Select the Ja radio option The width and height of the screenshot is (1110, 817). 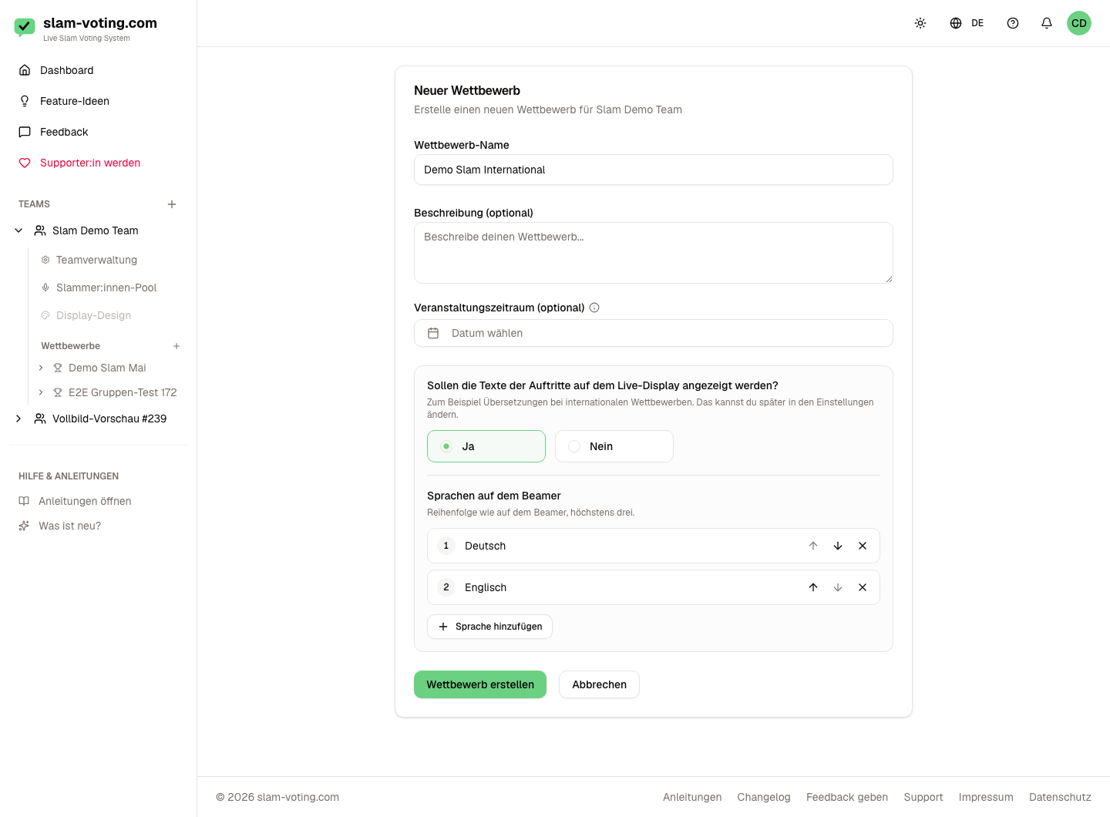486,446
